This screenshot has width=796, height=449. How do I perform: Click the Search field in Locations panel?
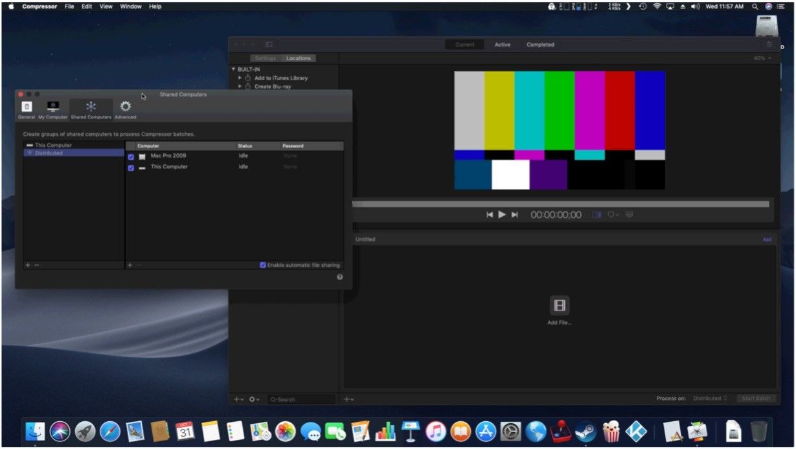coord(301,400)
